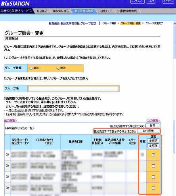Check the selection checkbox in row (4)
Screen dimensions: 176x196
(153, 188)
